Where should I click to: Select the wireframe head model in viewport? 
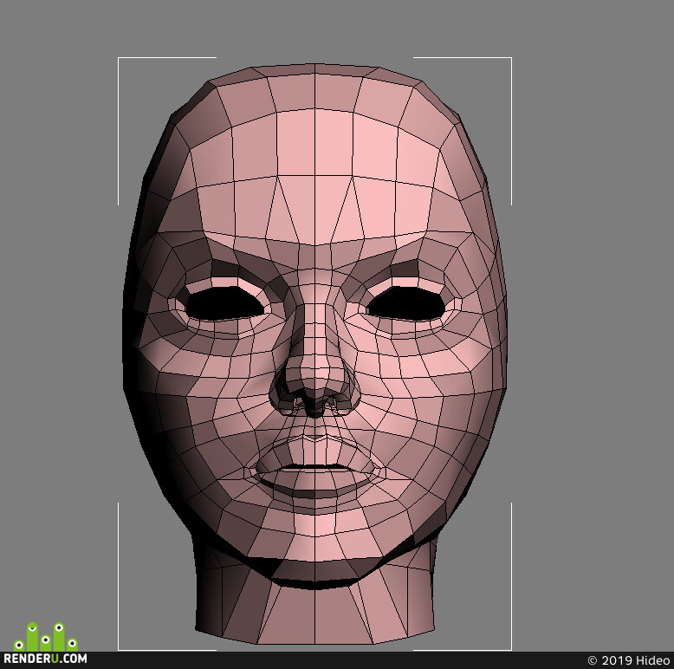(x=314, y=354)
